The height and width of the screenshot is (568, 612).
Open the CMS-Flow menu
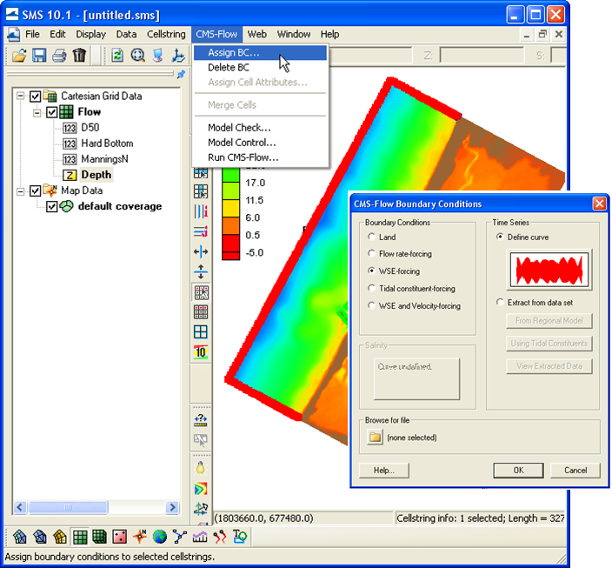(216, 35)
